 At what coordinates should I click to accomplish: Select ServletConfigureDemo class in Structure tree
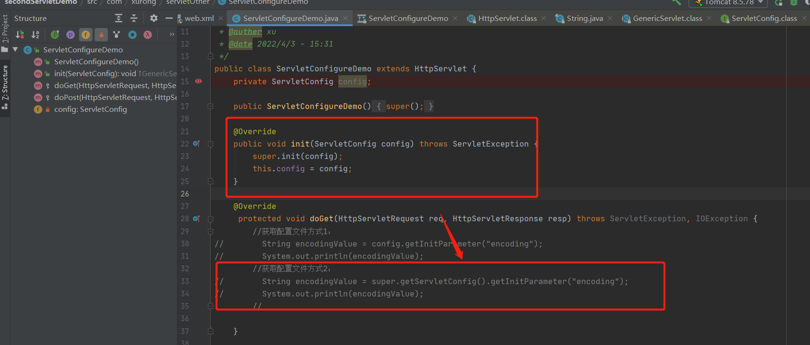(83, 49)
